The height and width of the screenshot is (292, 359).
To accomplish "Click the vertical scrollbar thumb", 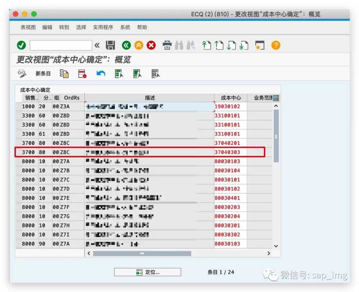I will 276,136.
